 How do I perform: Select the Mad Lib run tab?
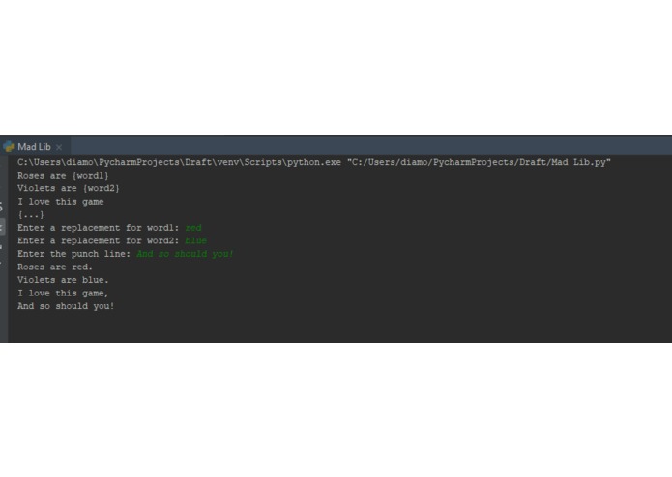click(x=34, y=147)
